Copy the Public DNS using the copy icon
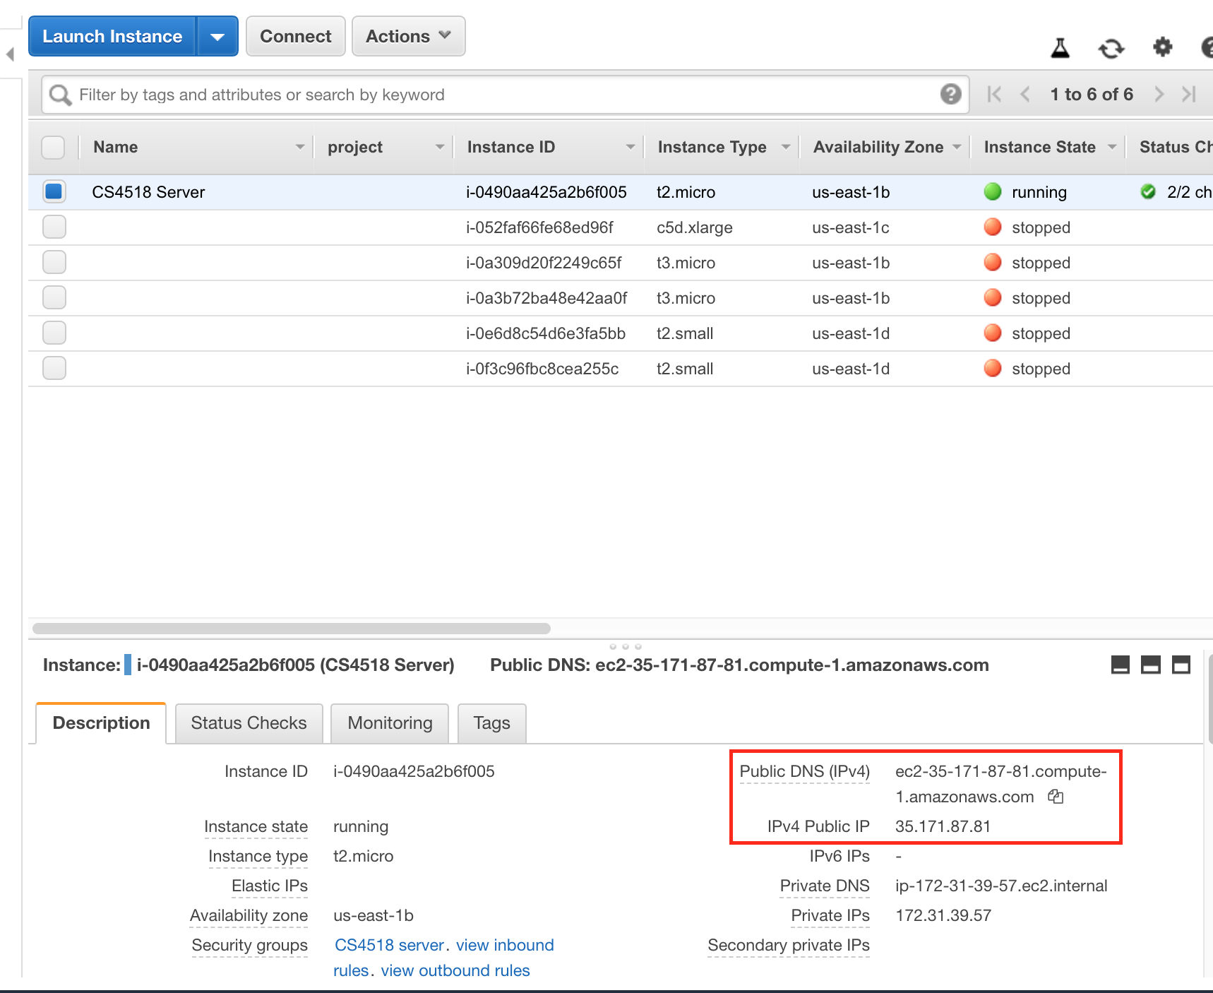 click(1056, 797)
